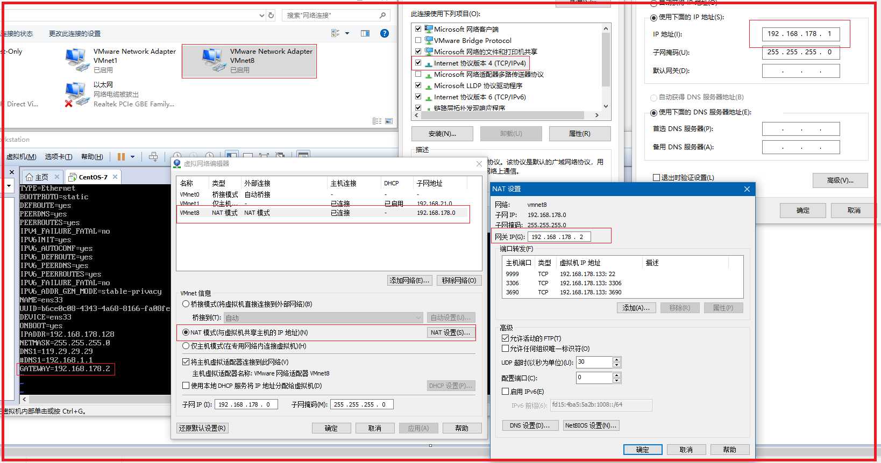Toggle 允许活动的 FTP checkbox
The width and height of the screenshot is (881, 463).
pos(505,338)
